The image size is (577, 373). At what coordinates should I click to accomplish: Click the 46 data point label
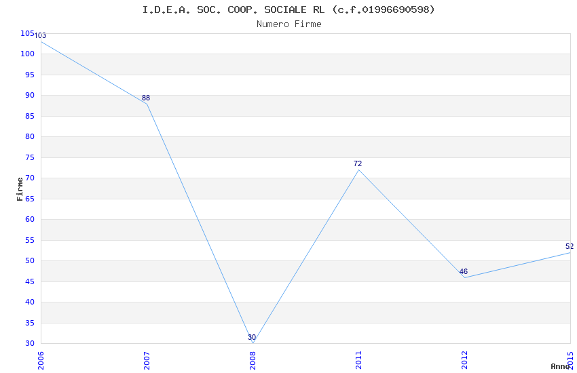coord(463,271)
